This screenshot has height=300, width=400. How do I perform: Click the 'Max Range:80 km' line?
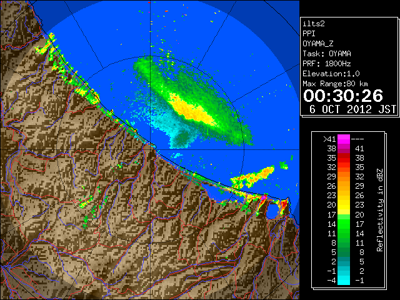tap(335, 84)
